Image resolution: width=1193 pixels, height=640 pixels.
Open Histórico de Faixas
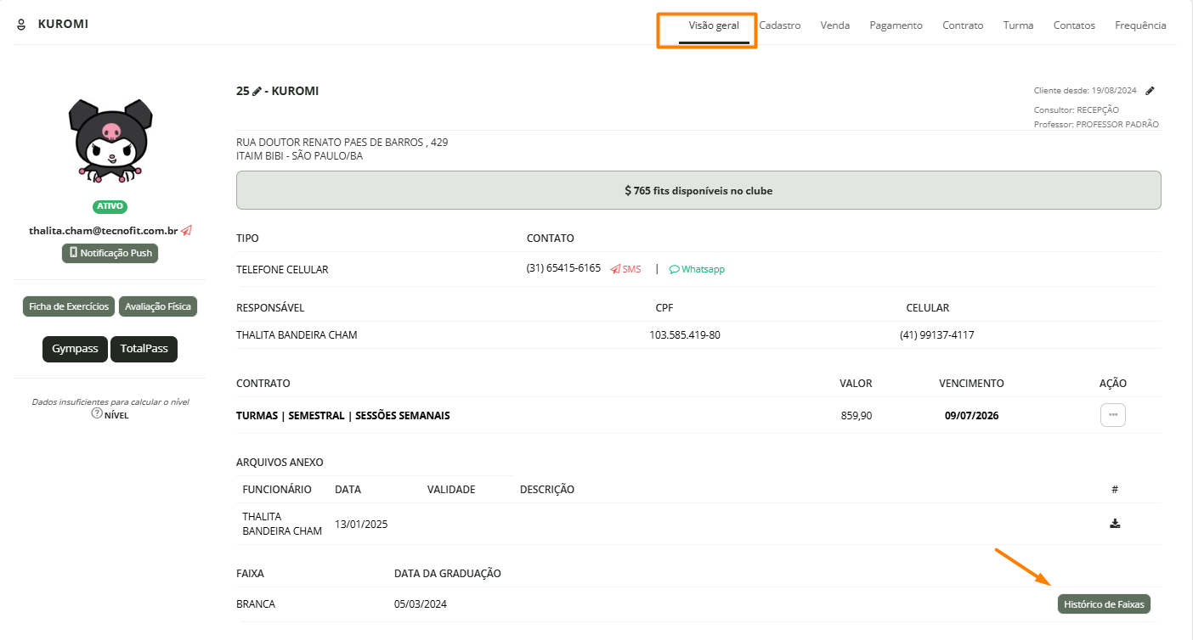(x=1104, y=604)
